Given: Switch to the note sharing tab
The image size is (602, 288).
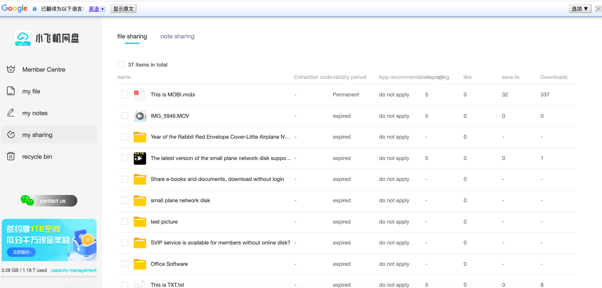Looking at the screenshot, I should (x=177, y=36).
